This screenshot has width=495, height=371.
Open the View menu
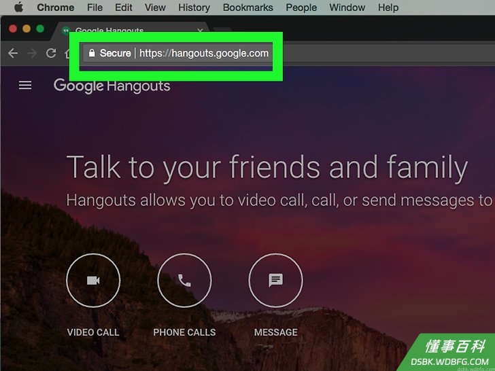155,7
